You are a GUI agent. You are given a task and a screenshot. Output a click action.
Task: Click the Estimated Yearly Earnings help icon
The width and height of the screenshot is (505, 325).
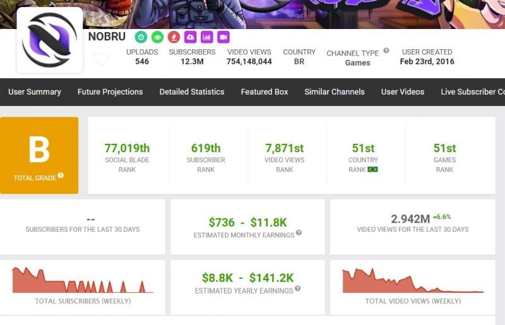(297, 288)
